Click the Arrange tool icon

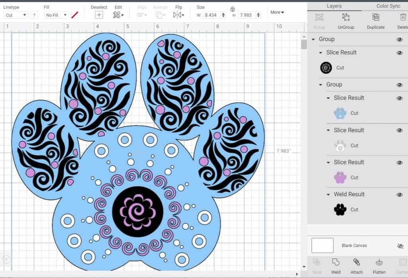coord(160,15)
